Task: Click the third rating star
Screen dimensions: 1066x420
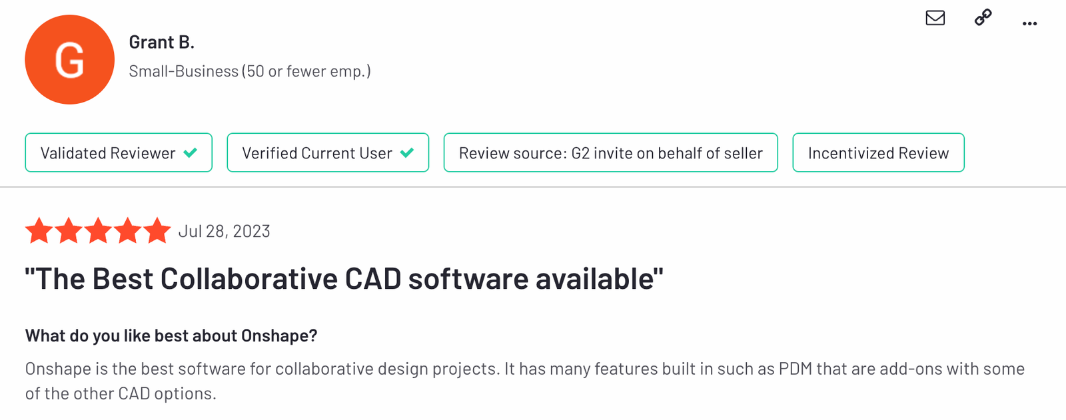Action: [x=98, y=231]
